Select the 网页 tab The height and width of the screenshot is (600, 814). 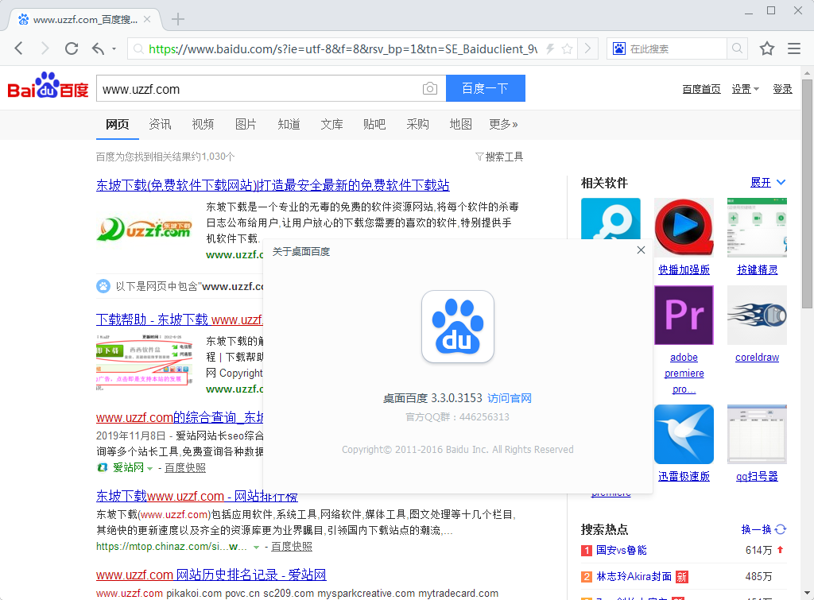click(118, 125)
